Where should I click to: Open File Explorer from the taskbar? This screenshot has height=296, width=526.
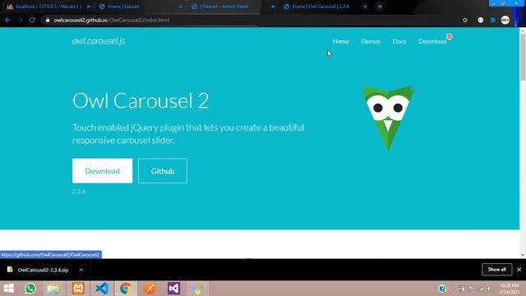[53, 289]
